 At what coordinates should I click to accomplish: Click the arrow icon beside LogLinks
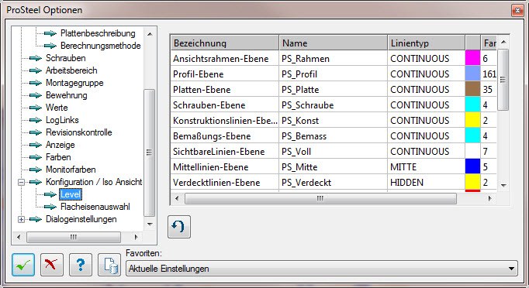(x=36, y=120)
